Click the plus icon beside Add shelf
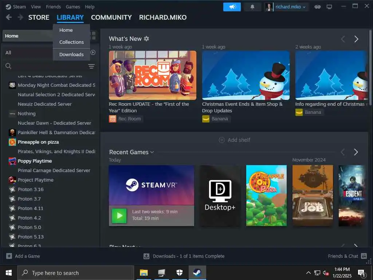The height and width of the screenshot is (280, 373). coord(222,140)
